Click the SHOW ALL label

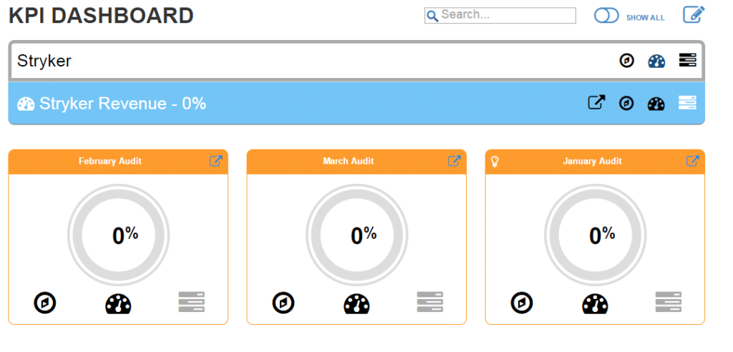(x=645, y=18)
